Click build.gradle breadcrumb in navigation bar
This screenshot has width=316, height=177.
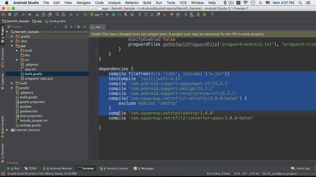[x=55, y=21]
